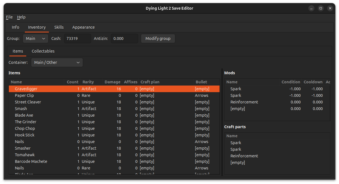Open the Group dropdown set to Main
339x184 pixels.
[36, 39]
